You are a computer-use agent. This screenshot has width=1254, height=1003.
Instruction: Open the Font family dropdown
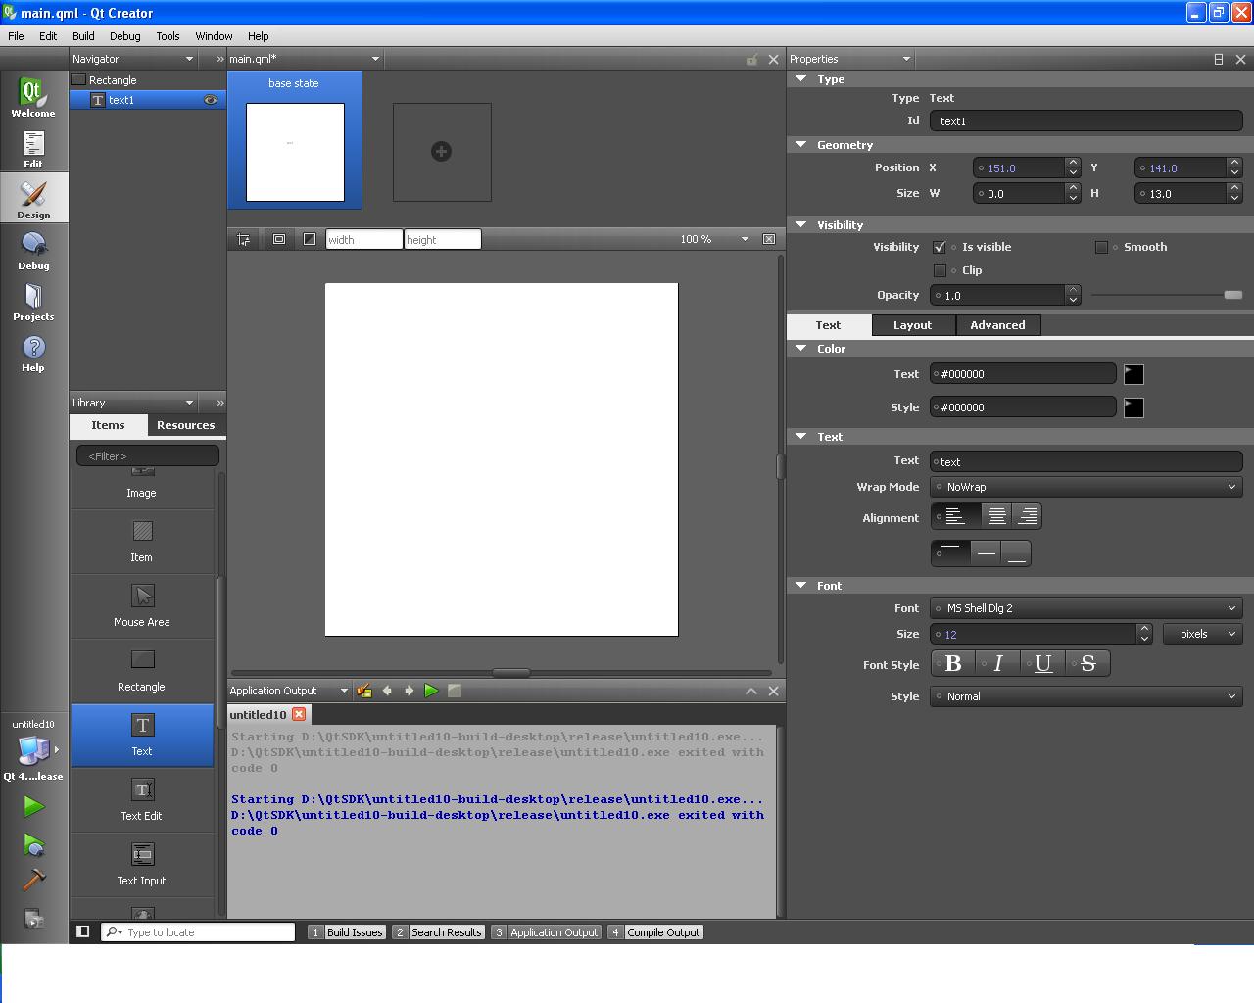pos(1085,608)
